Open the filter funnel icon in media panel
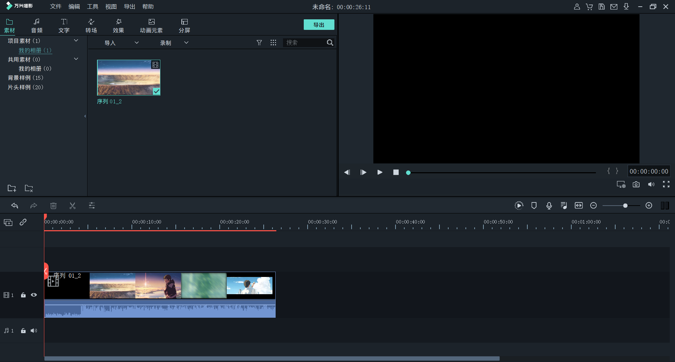The height and width of the screenshot is (362, 675). click(x=259, y=43)
